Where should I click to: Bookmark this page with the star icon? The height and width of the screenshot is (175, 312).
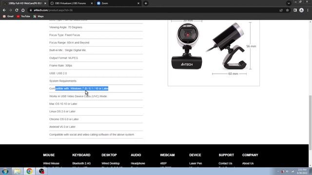[x=287, y=10]
